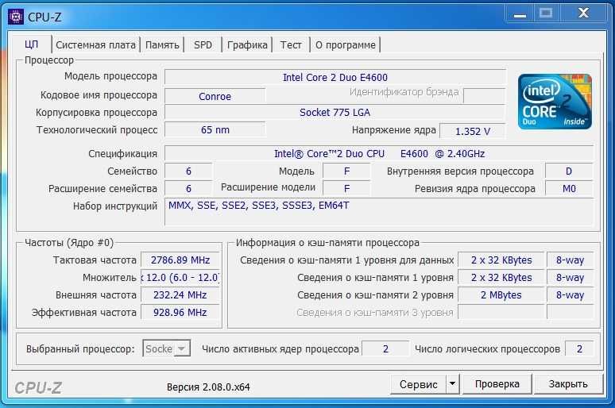
Task: Click the specification field with E4600 @ 2.40GHz
Action: [x=379, y=154]
